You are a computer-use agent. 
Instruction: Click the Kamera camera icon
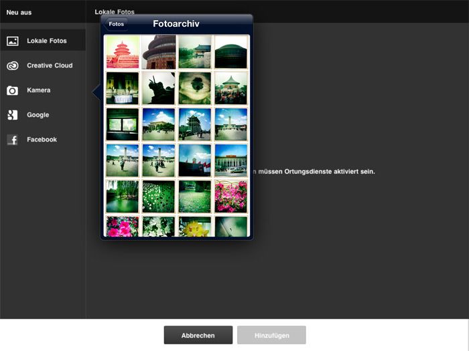click(12, 90)
